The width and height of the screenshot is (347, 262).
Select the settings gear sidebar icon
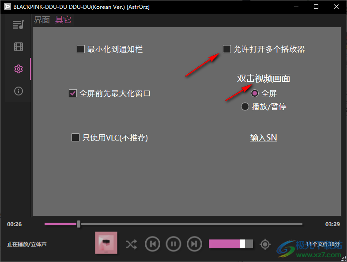pos(19,69)
